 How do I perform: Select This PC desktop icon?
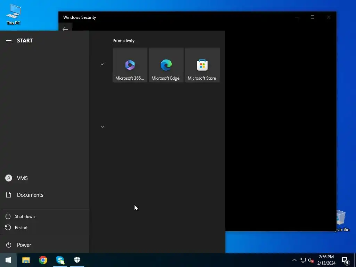(14, 14)
